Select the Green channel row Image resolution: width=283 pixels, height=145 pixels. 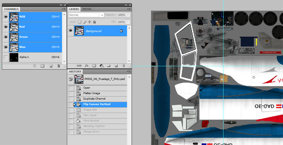tap(36, 37)
